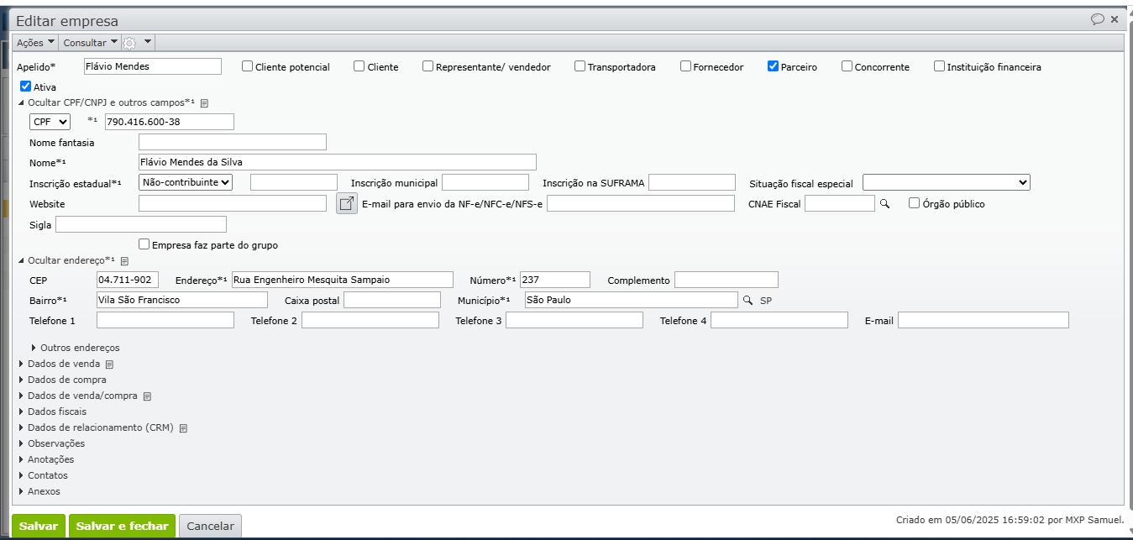Click note icon beside Ocultar CPF/CNPJ
Viewport: 1133px width, 540px height.
204,102
